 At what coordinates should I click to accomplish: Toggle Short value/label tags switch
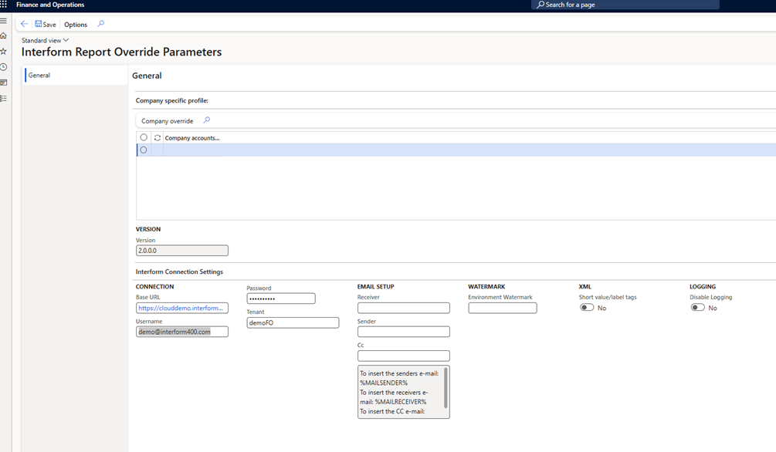587,308
